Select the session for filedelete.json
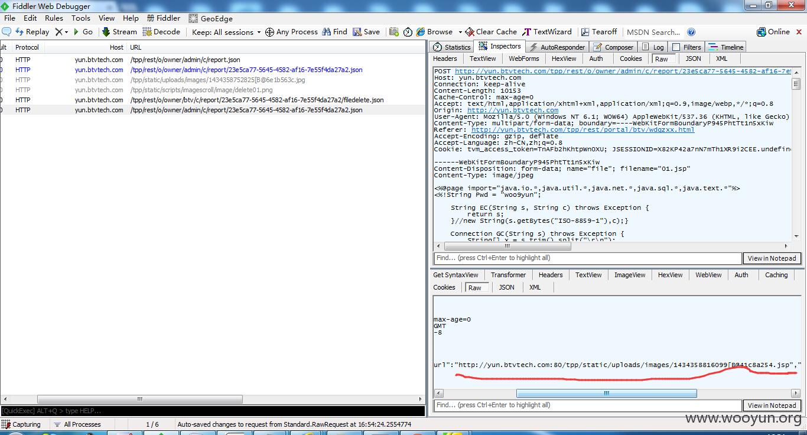 pyautogui.click(x=212, y=100)
